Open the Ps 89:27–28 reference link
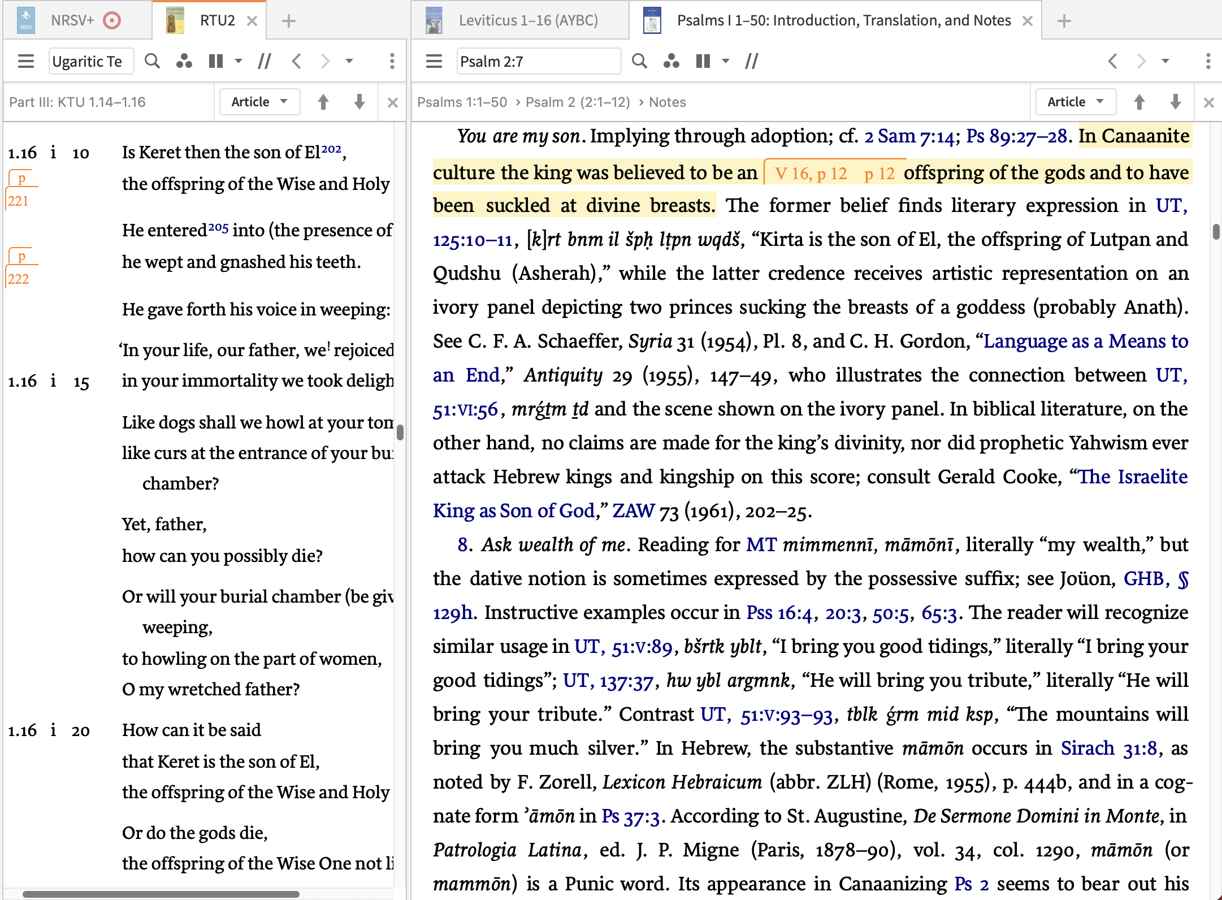The width and height of the screenshot is (1222, 900). click(1016, 136)
